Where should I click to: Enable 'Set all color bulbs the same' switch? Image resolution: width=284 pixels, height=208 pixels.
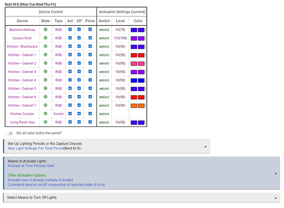point(9,134)
